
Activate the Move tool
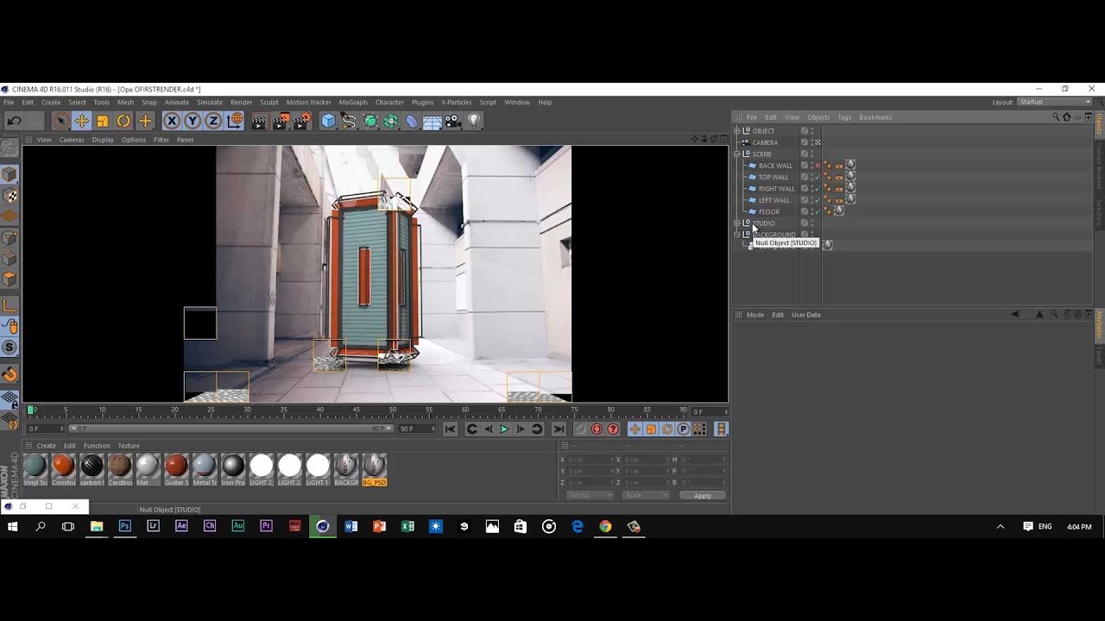point(81,122)
